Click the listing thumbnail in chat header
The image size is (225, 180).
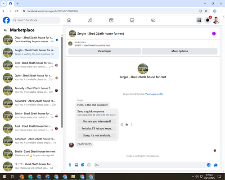click(72, 34)
